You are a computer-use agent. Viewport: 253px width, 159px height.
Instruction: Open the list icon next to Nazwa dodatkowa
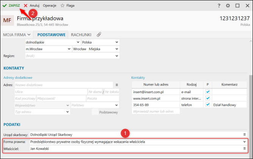[x=117, y=85]
